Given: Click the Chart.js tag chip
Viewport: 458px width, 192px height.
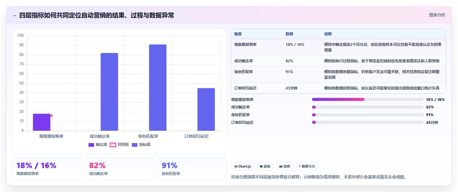Looking at the screenshot, I should 243,166.
